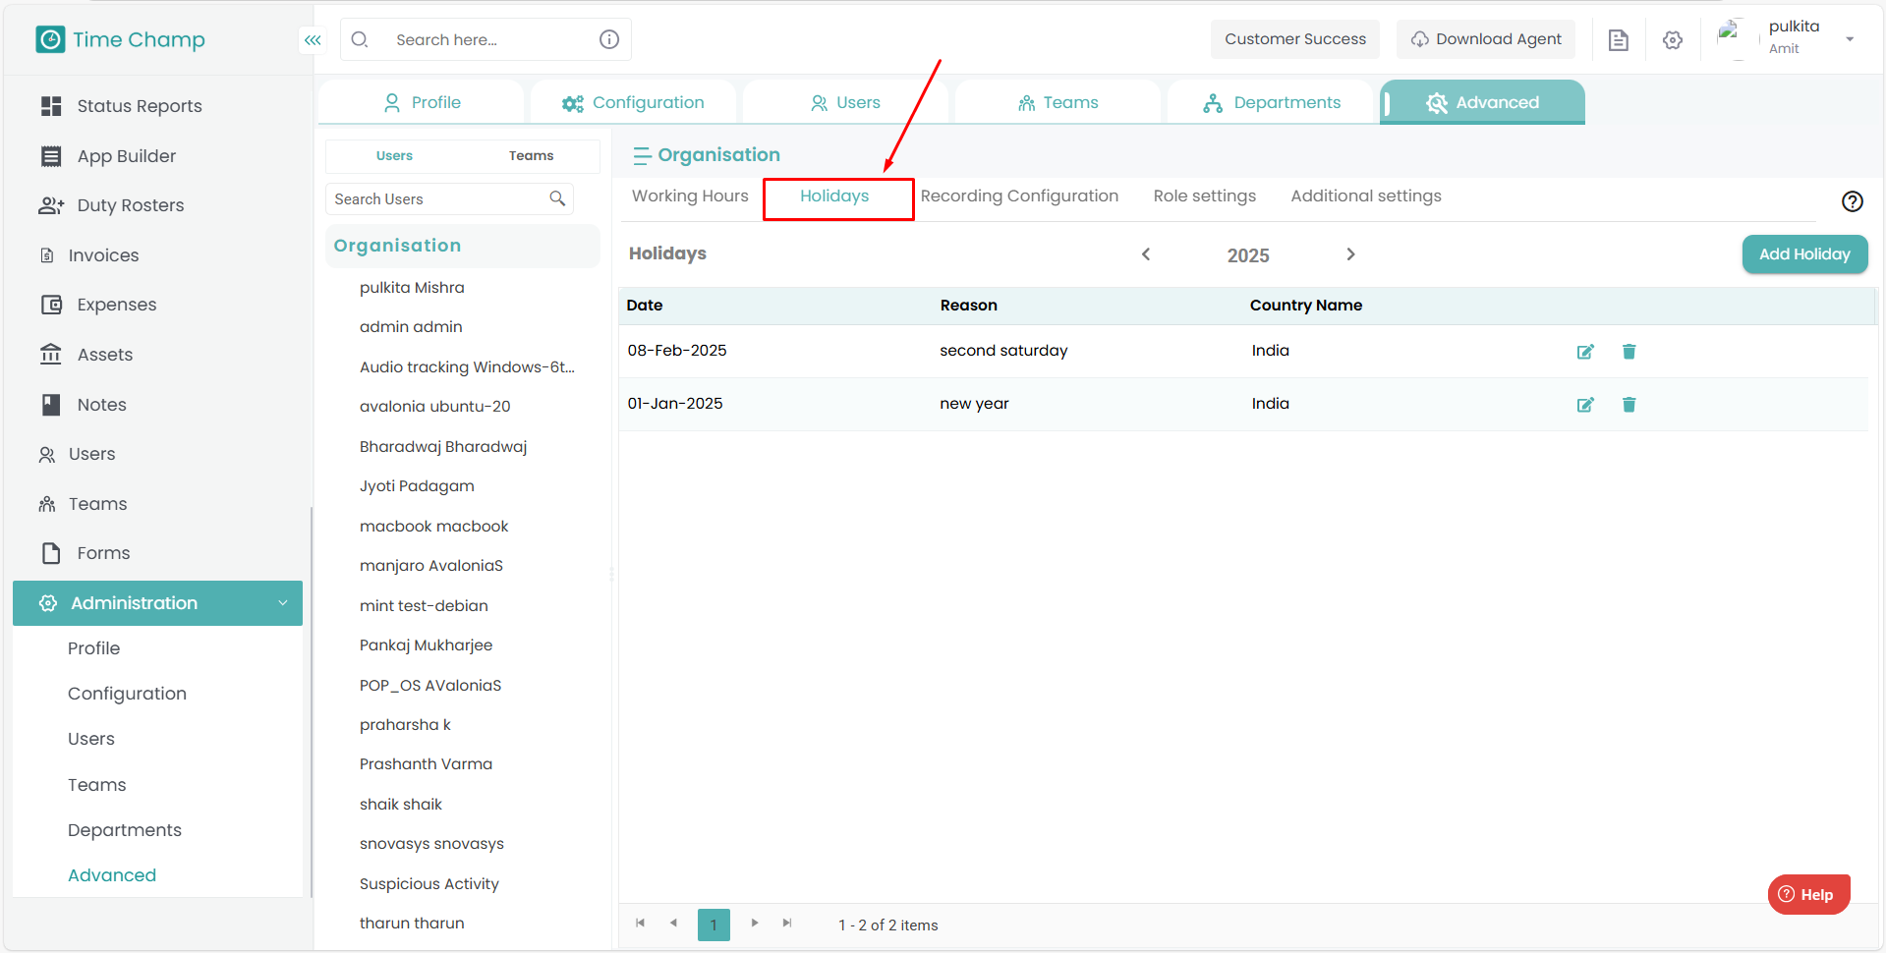Open the pulkita account dropdown
This screenshot has height=953, width=1886.
1849,39
